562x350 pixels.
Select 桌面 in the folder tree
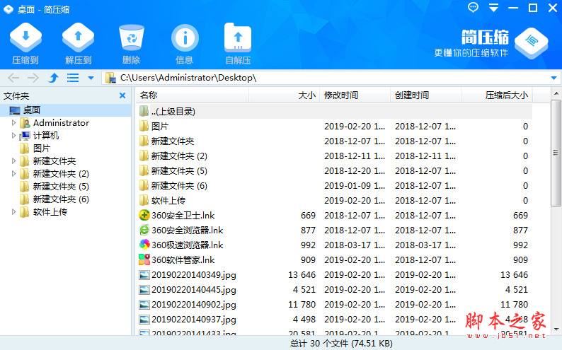tap(32, 110)
